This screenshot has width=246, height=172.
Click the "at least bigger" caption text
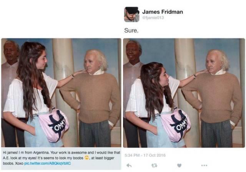pyautogui.click(x=103, y=158)
